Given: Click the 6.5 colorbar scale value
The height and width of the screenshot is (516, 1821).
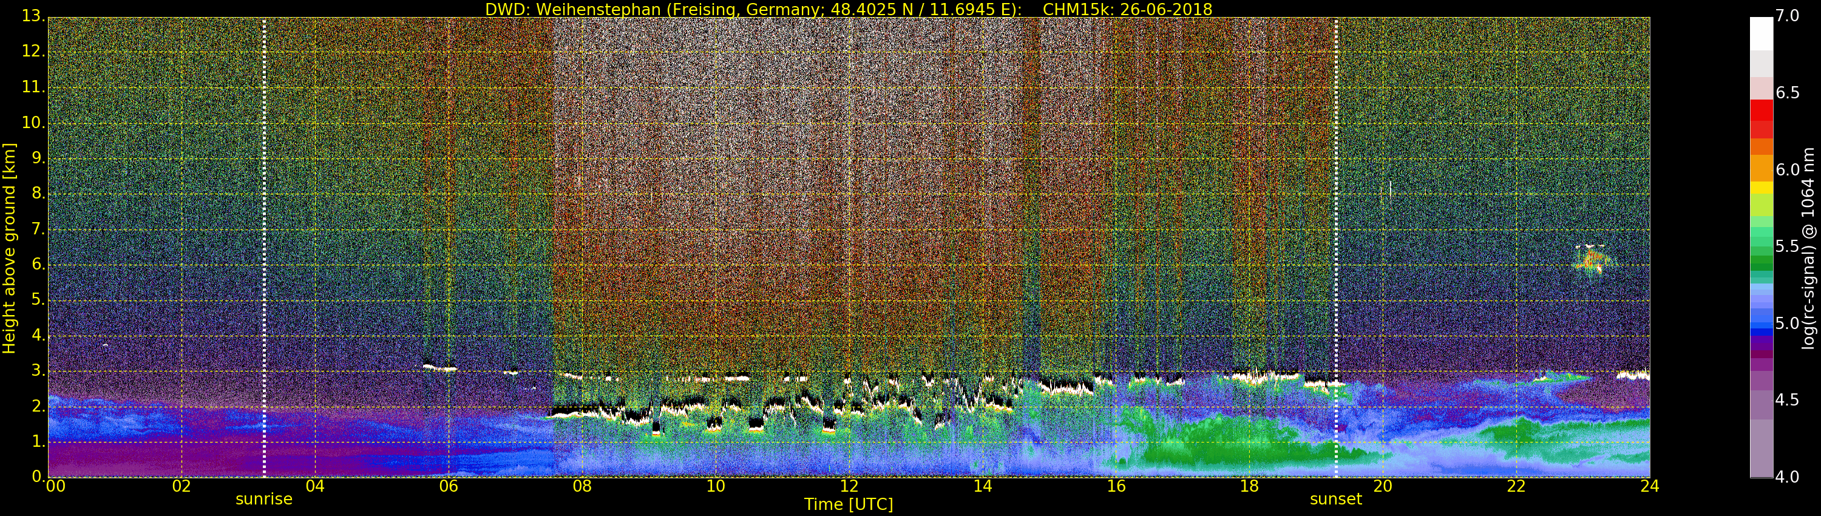Looking at the screenshot, I should 1788,93.
